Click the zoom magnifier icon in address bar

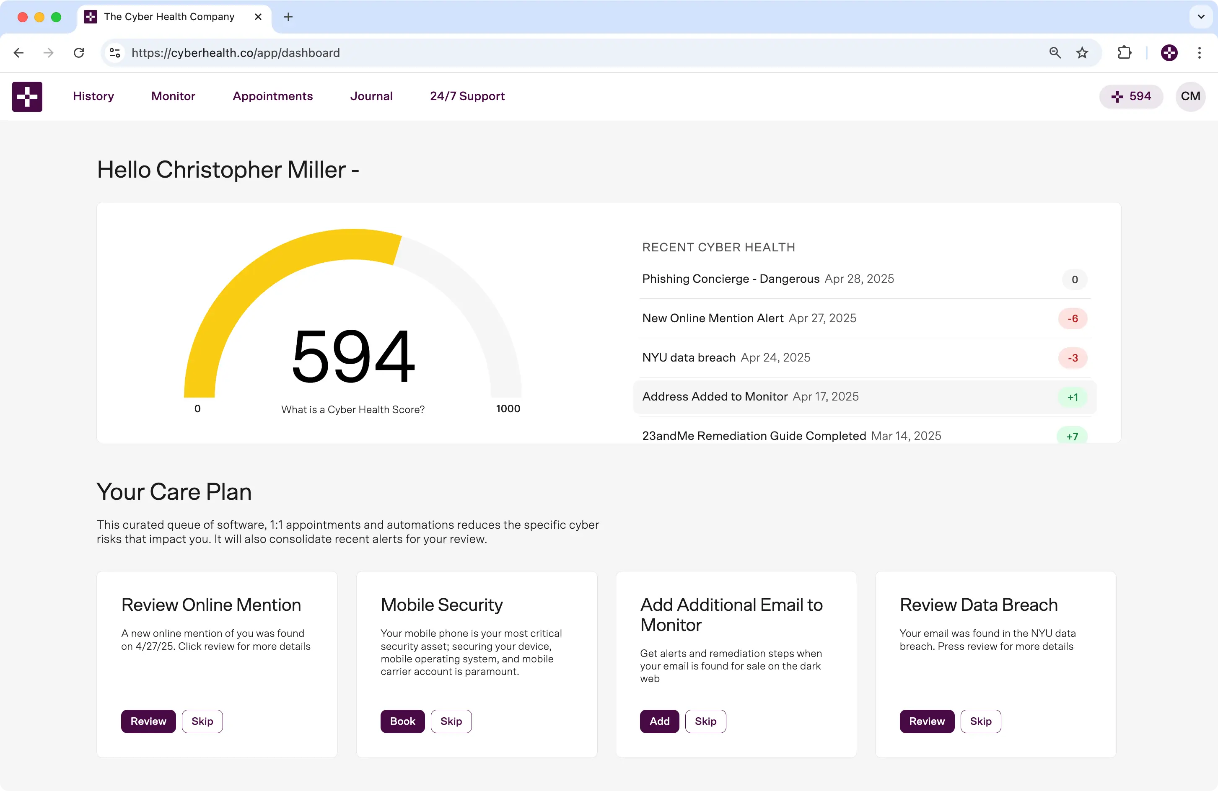tap(1055, 53)
